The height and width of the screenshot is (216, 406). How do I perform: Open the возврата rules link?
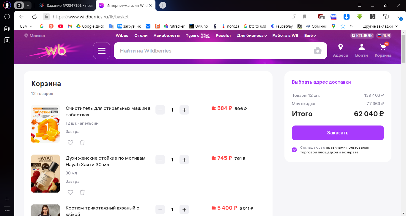pos(350,152)
